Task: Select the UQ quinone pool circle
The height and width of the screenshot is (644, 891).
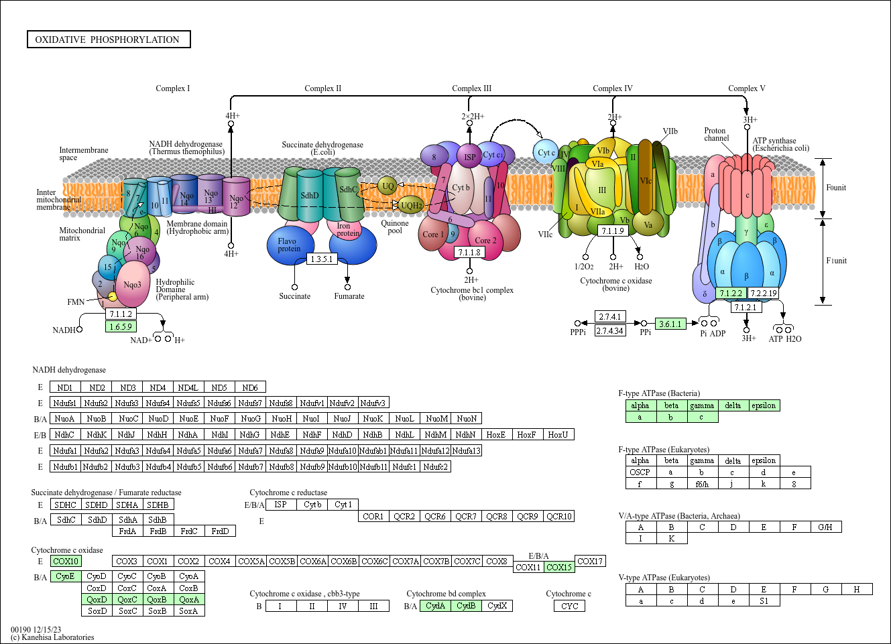Action: click(x=388, y=187)
